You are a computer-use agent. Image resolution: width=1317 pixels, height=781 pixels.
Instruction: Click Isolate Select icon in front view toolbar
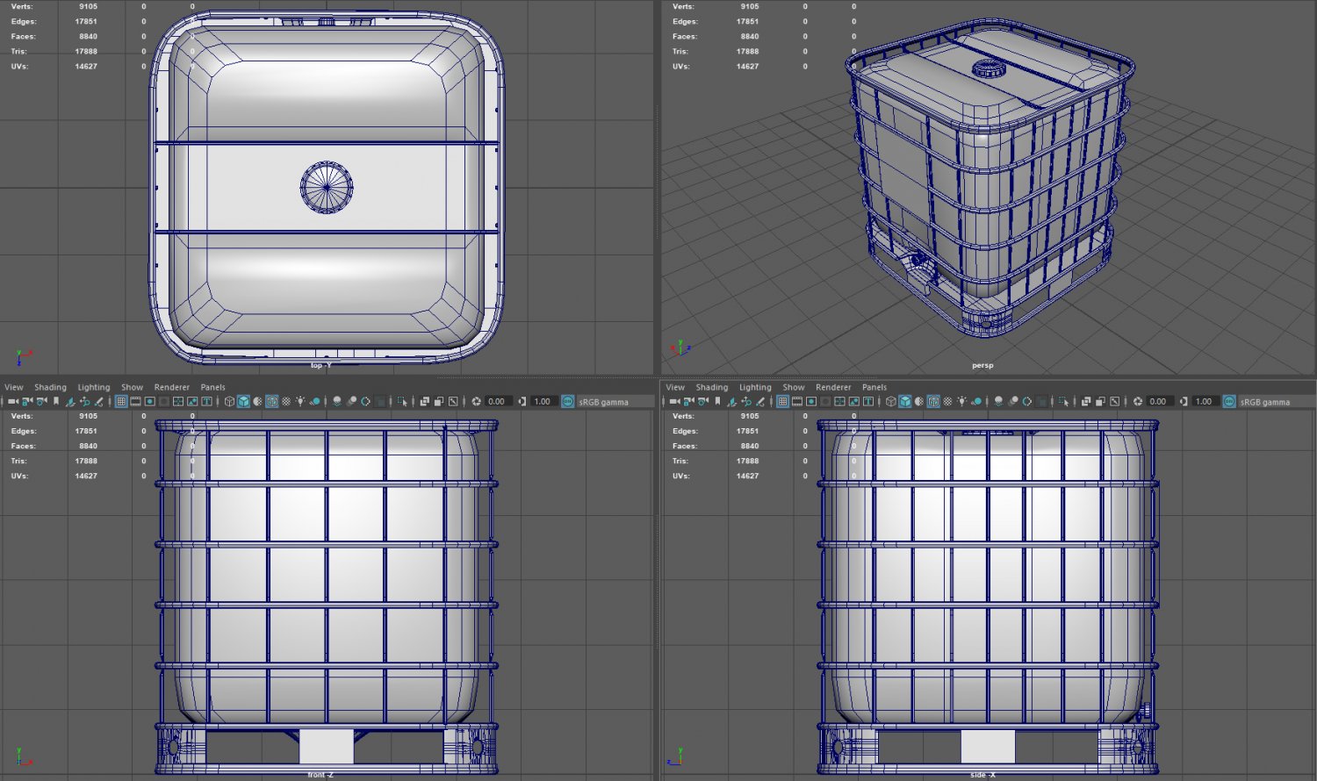[x=402, y=402]
